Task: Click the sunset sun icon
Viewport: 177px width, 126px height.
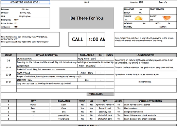Action: (167, 18)
